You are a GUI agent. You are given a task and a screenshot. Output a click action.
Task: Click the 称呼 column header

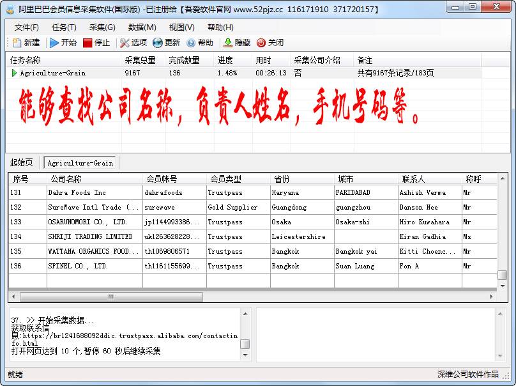(479, 179)
